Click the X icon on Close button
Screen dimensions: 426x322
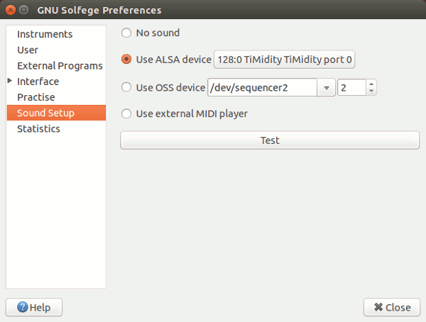tap(378, 307)
